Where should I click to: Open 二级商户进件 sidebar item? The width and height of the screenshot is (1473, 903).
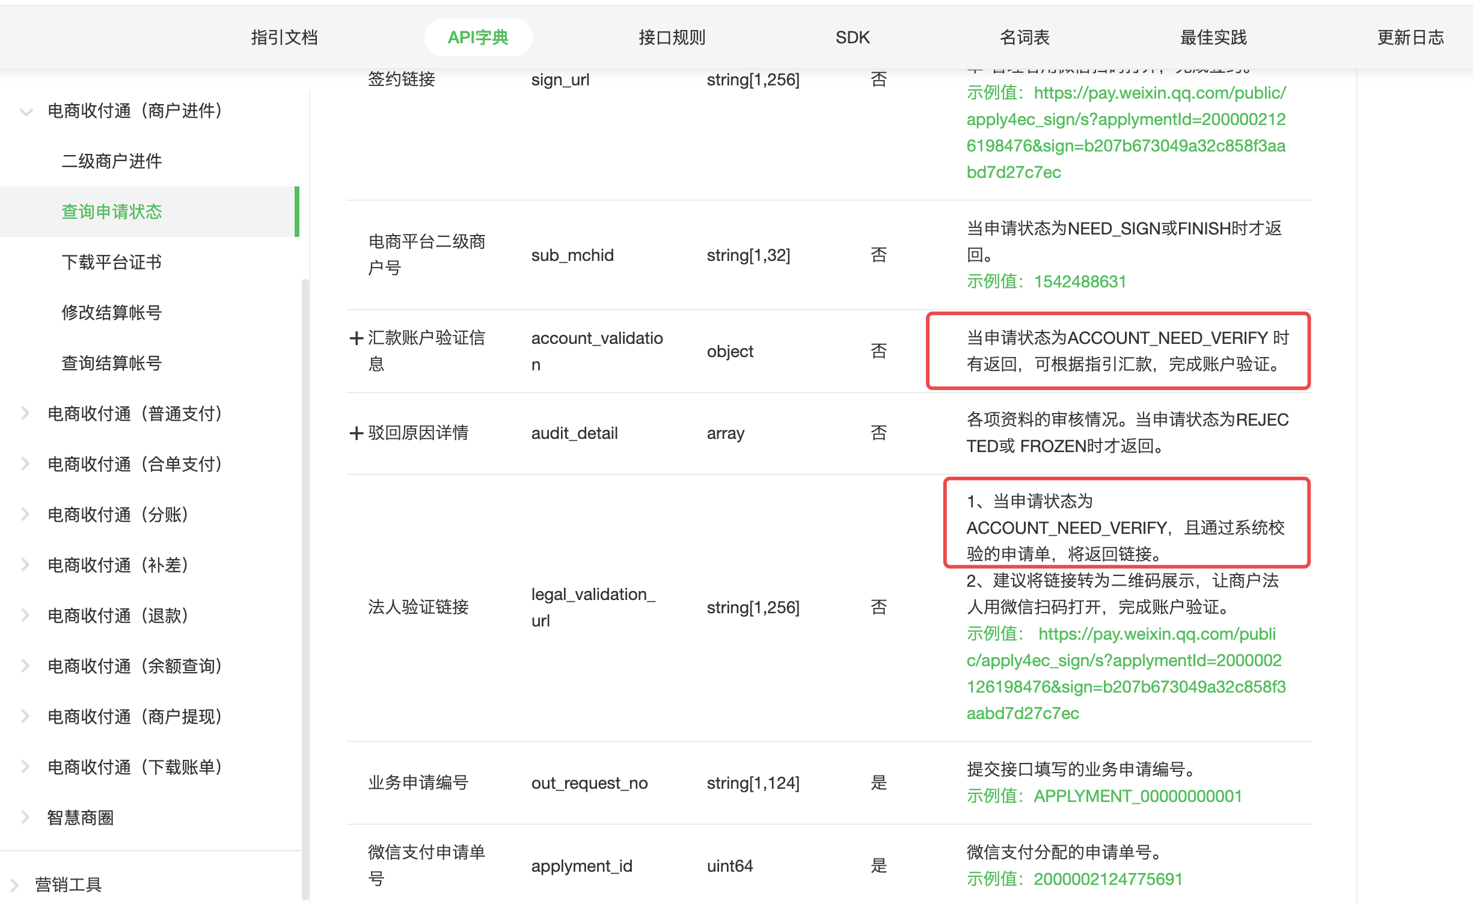pyautogui.click(x=112, y=161)
